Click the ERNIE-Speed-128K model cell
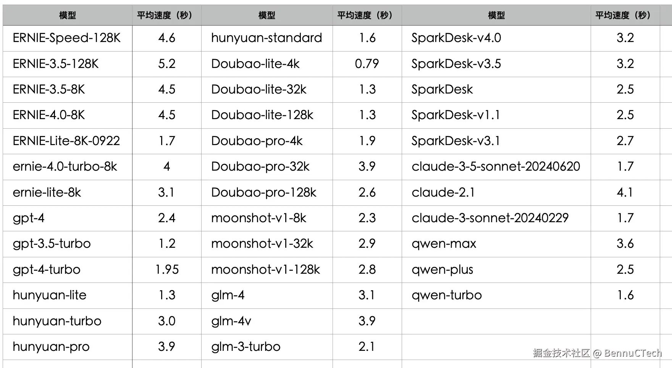This screenshot has height=368, width=672. coord(67,38)
